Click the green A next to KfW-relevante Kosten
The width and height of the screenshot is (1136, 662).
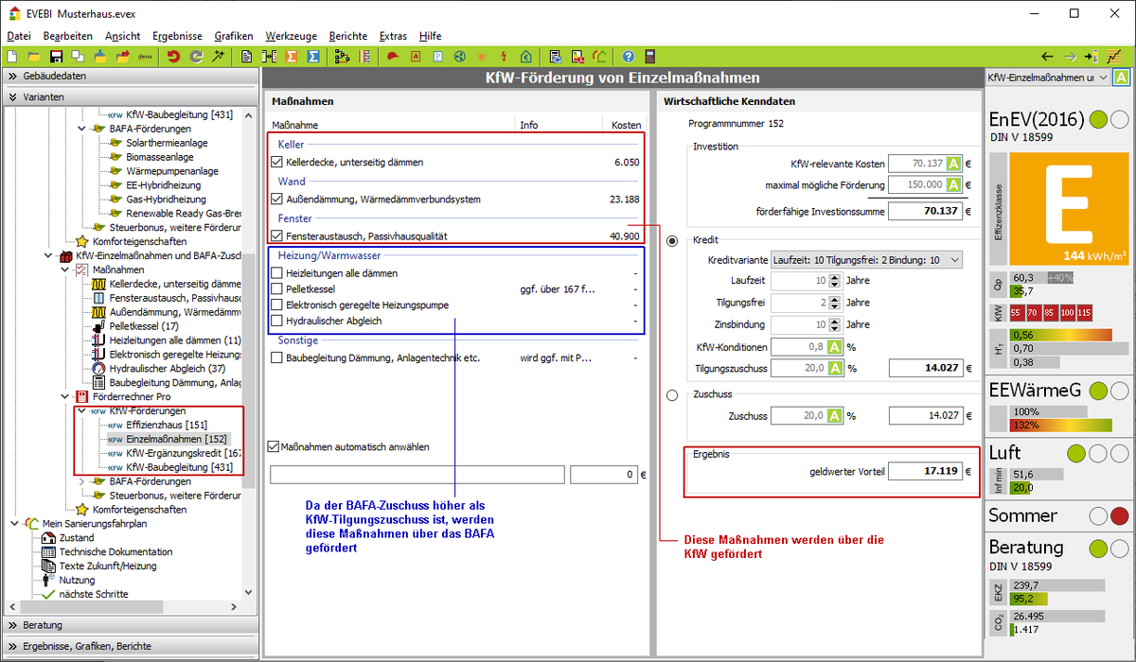tap(954, 164)
